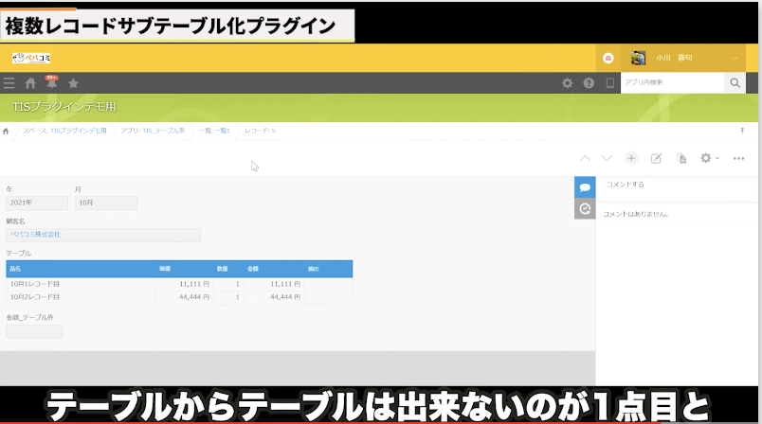Go to the portal home icon
Image resolution: width=762 pixels, height=424 pixels.
click(x=30, y=83)
